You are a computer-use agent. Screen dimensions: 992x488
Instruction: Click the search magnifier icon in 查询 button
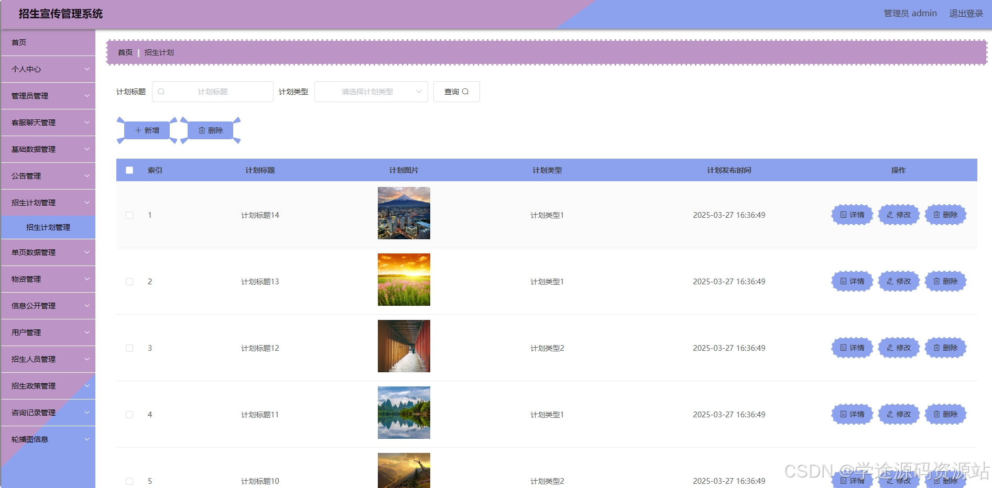465,92
